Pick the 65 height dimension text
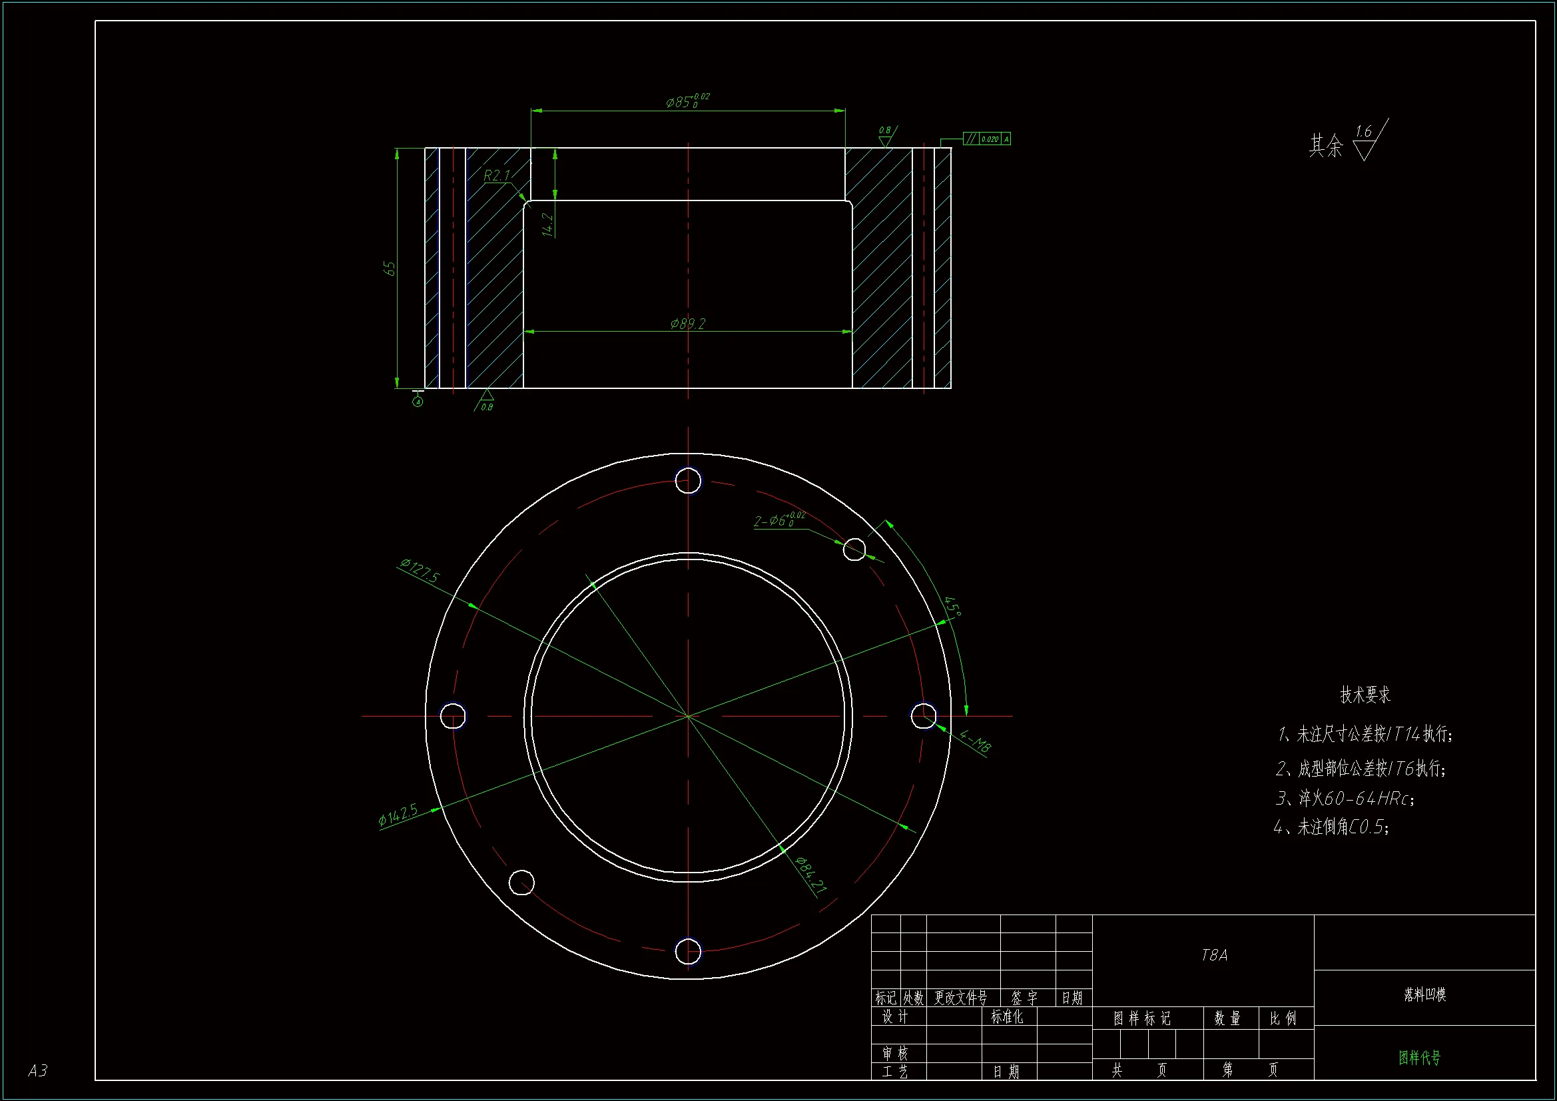The height and width of the screenshot is (1101, 1557). [389, 268]
